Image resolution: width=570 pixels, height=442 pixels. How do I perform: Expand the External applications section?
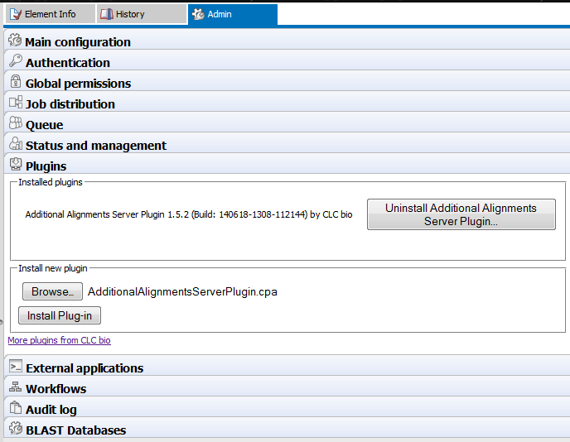click(x=287, y=367)
